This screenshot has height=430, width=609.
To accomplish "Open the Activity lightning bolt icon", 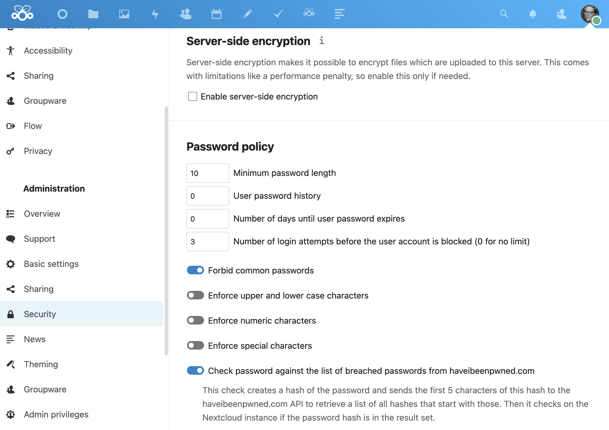I will click(x=155, y=14).
